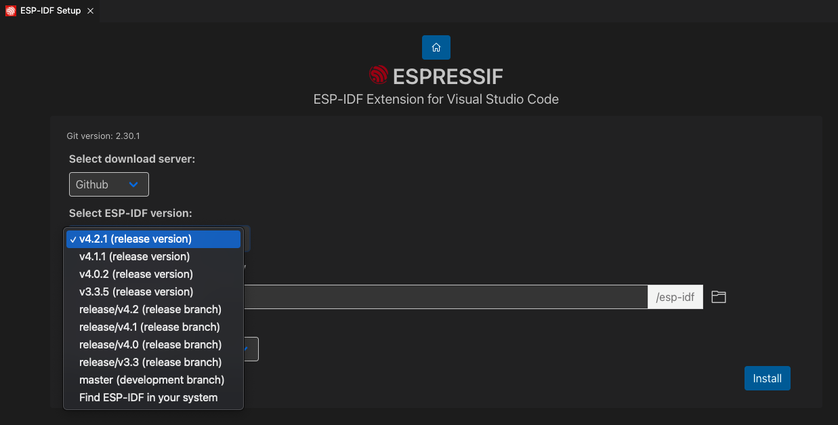Click 'ESP-IDF Extension for Visual Studio Code' subtitle
Viewport: 838px width, 425px height.
click(436, 99)
